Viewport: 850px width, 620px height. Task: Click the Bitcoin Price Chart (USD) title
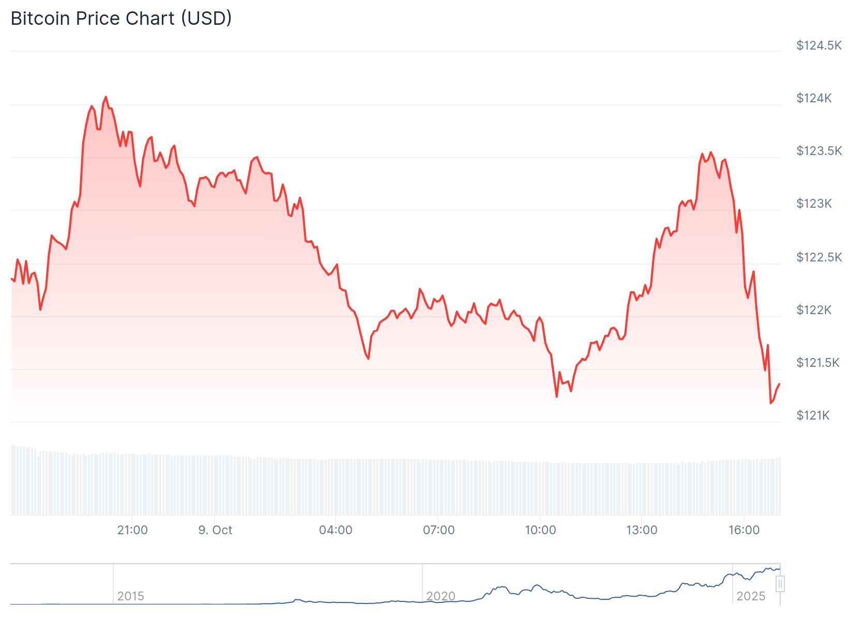pos(121,19)
